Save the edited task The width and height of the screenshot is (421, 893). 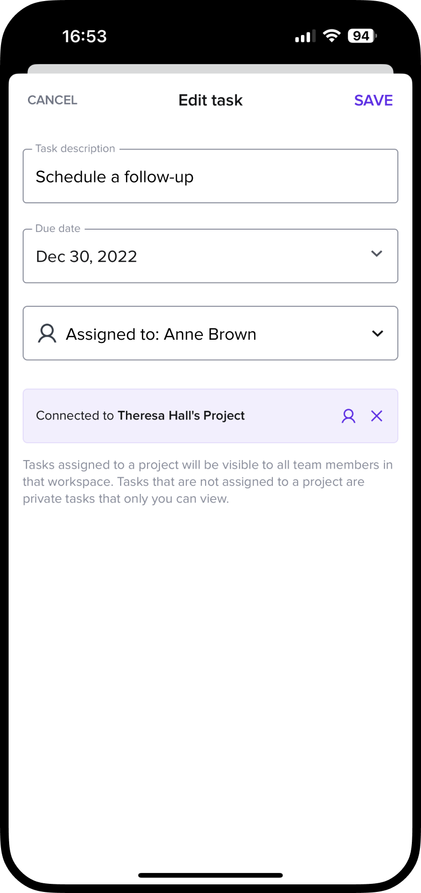pos(373,100)
